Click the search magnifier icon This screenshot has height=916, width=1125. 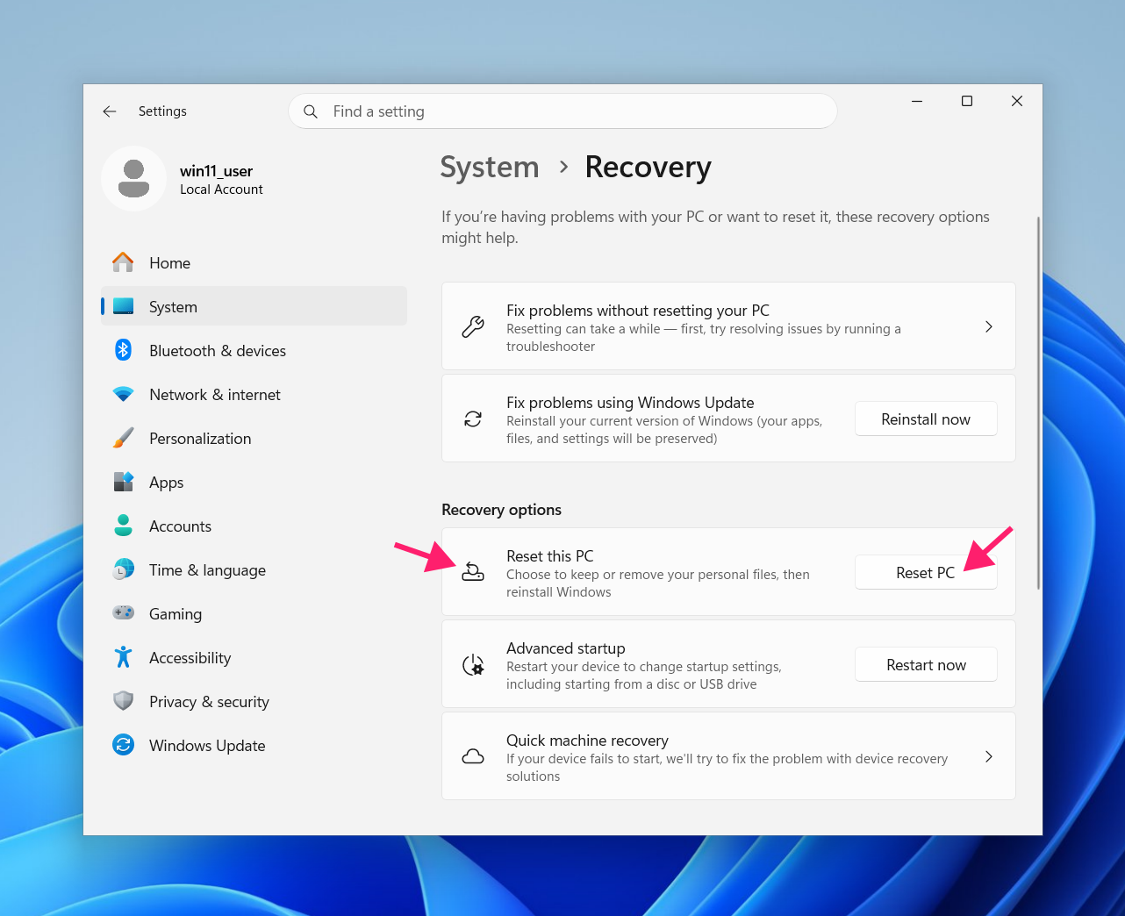click(x=311, y=111)
